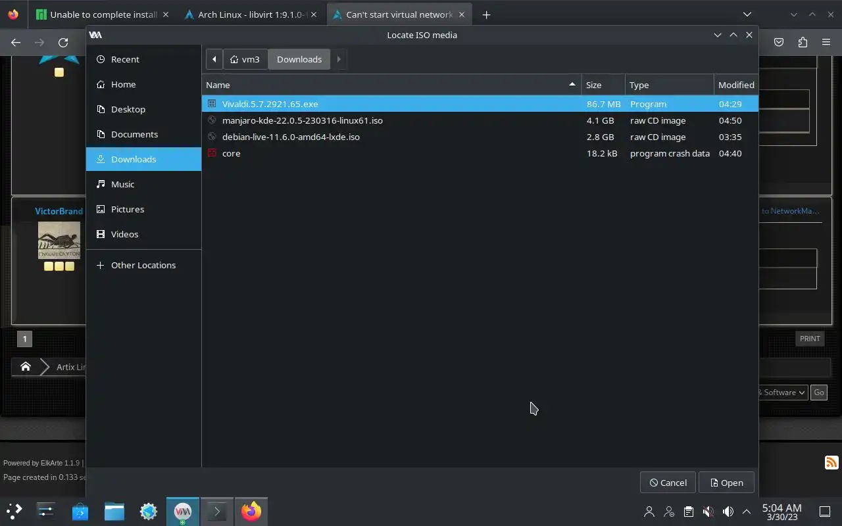
Task: Go to vm3 home folder breadcrumb
Action: (245, 59)
